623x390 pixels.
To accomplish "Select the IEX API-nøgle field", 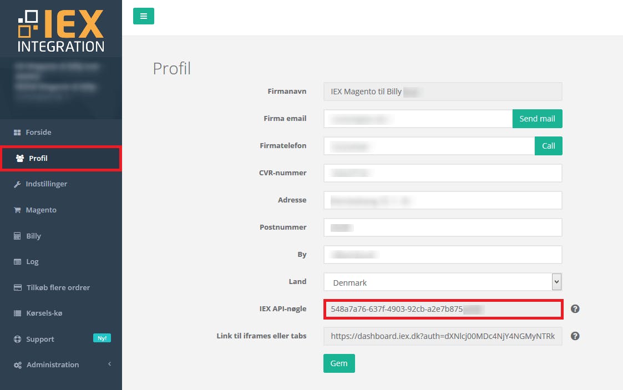I will [443, 309].
